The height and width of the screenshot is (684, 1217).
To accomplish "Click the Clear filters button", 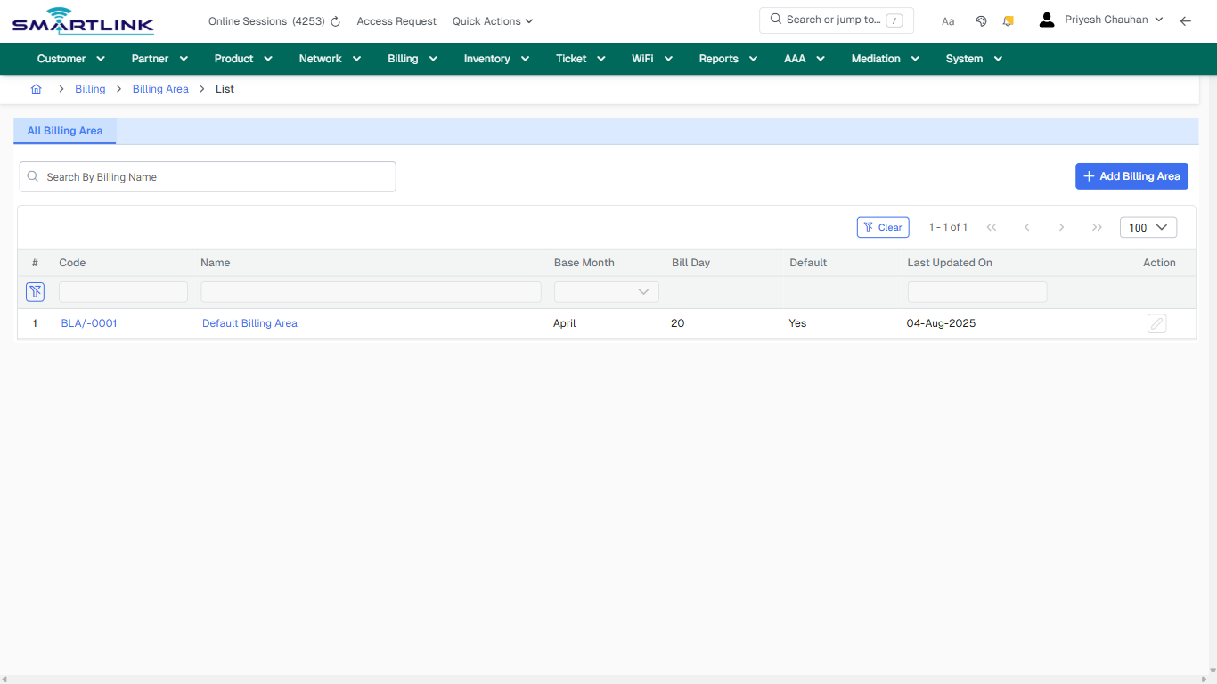I will tap(883, 227).
